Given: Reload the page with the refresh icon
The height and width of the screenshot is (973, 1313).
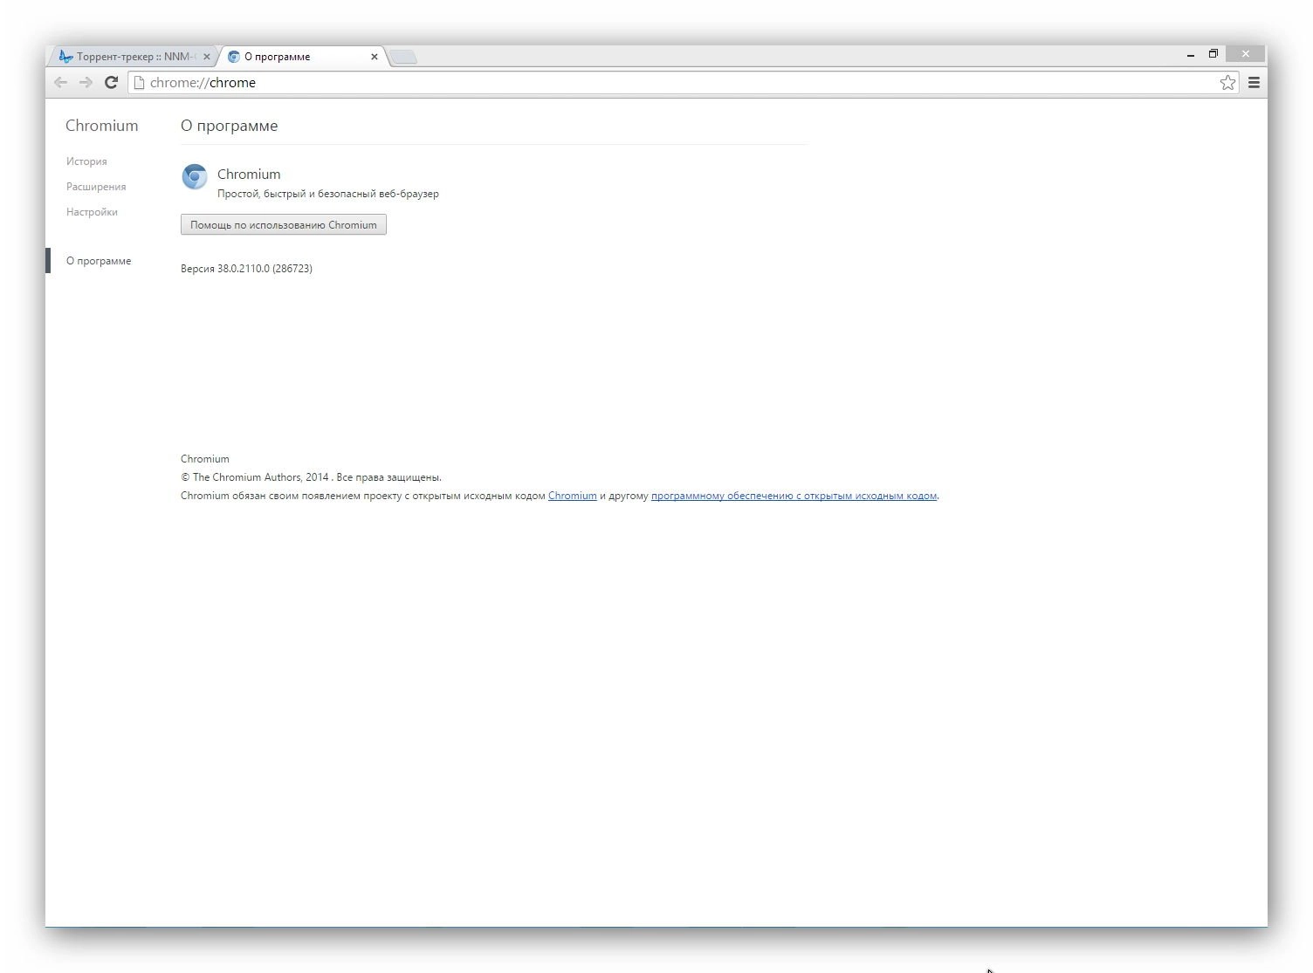Looking at the screenshot, I should [x=111, y=82].
